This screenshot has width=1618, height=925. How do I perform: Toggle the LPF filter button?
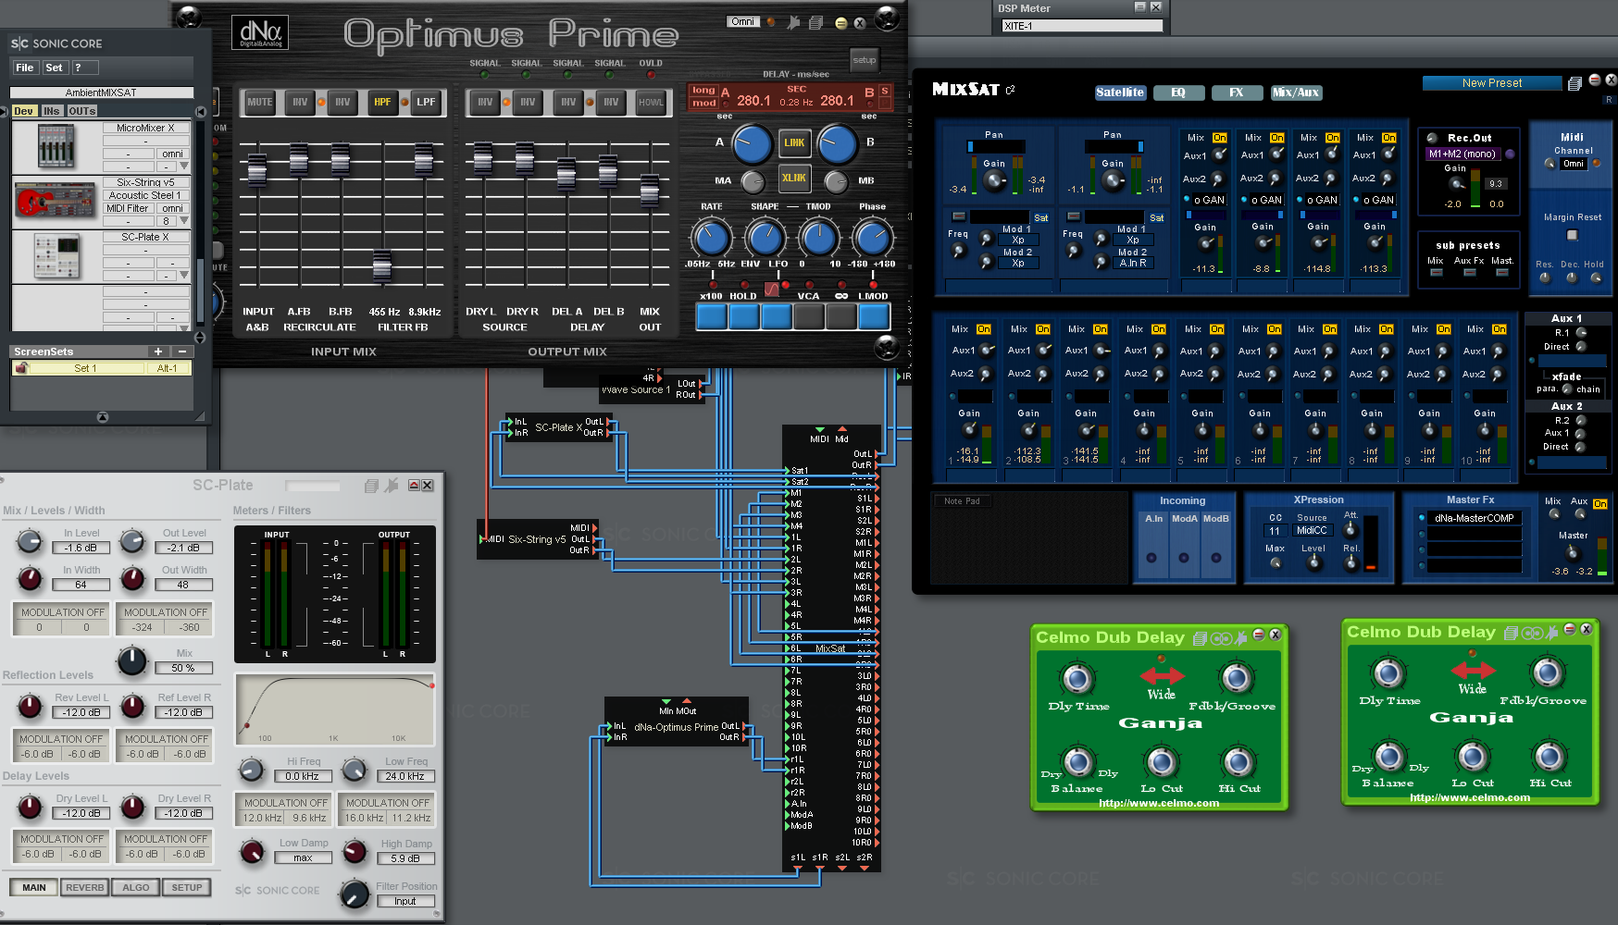coord(426,102)
